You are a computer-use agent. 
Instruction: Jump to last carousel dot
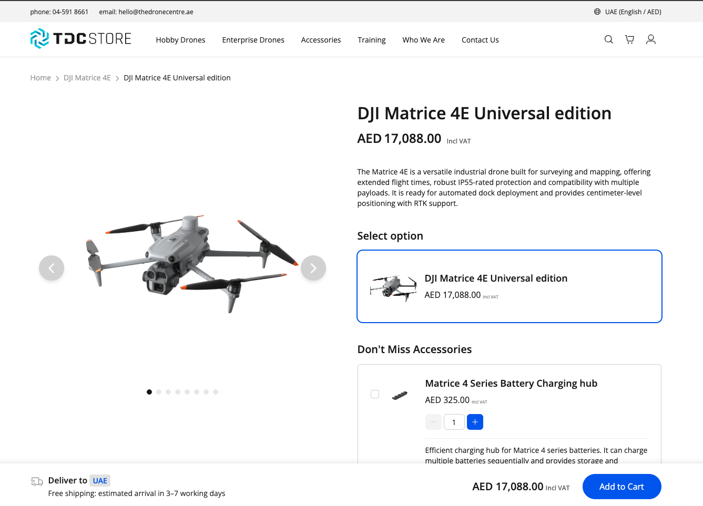(216, 392)
